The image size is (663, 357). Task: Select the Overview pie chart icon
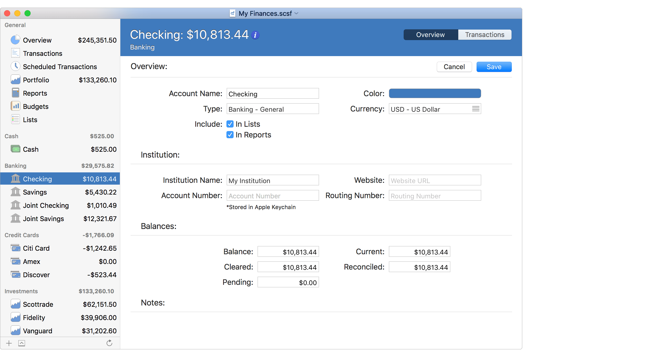[x=16, y=40]
